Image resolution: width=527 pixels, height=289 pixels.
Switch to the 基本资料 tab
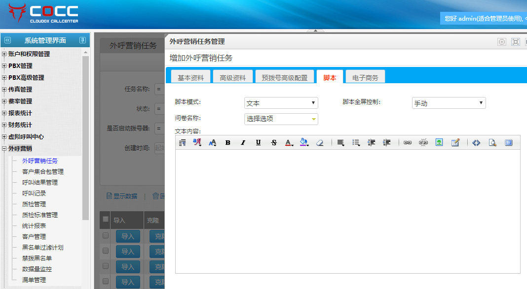190,77
